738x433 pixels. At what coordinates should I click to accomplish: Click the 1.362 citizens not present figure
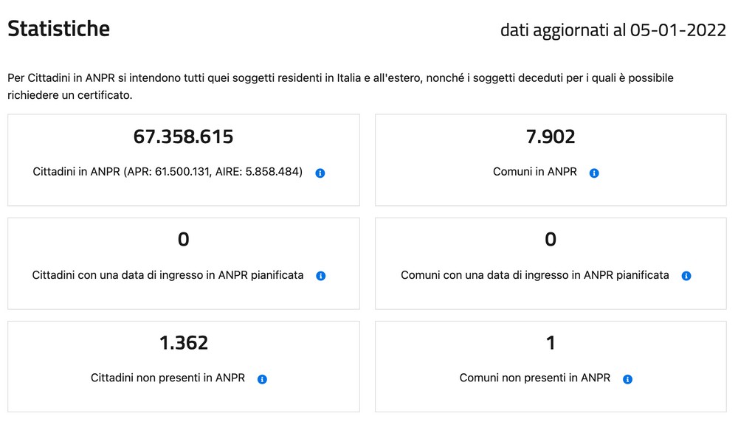point(184,342)
